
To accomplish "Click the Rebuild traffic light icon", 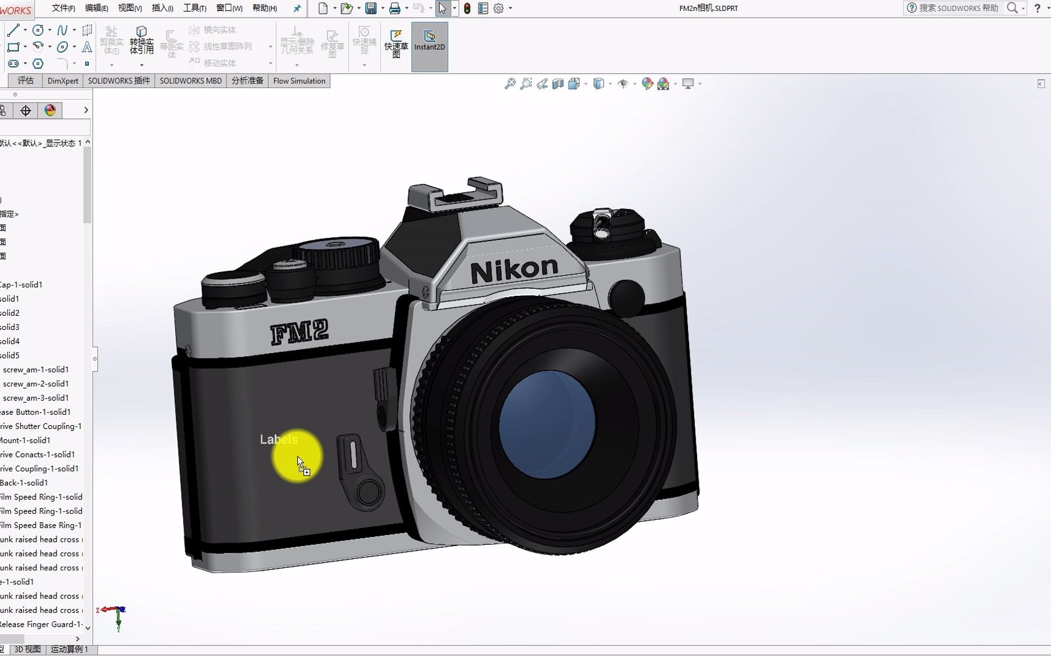I will tap(467, 9).
